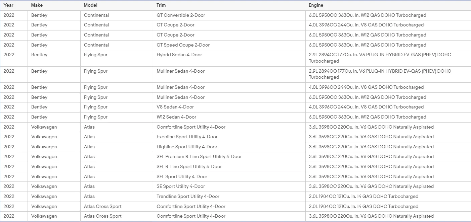Select the Trendline Sport Utility 4-Door cell
This screenshot has width=471, height=222.
(x=229, y=197)
